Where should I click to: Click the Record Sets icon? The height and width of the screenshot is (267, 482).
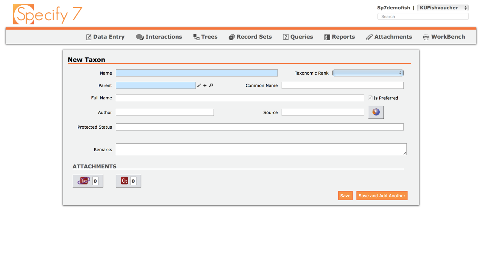(232, 36)
